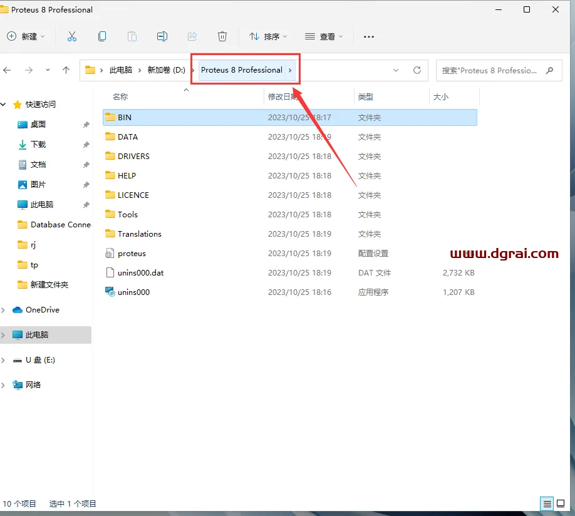
Task: Click the Delete trash can icon
Action: click(222, 36)
